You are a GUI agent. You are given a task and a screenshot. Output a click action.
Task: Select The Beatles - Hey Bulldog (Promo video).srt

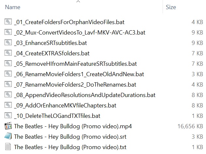coord(70,137)
